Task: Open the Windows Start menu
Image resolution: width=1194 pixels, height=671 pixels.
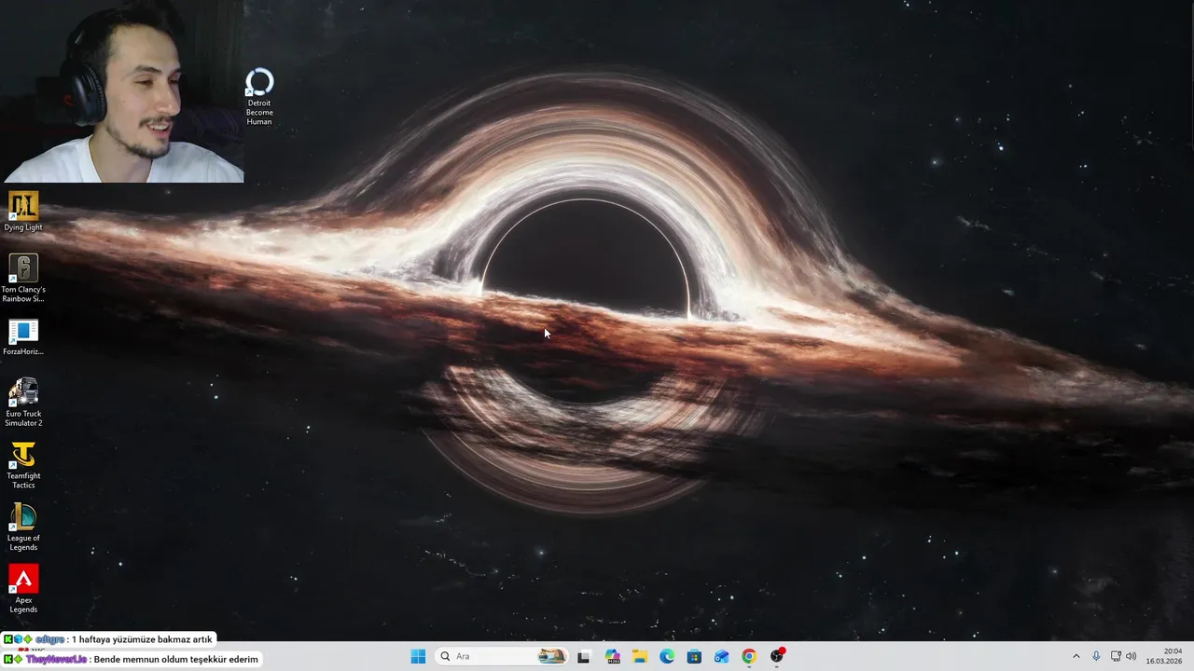Action: [418, 656]
